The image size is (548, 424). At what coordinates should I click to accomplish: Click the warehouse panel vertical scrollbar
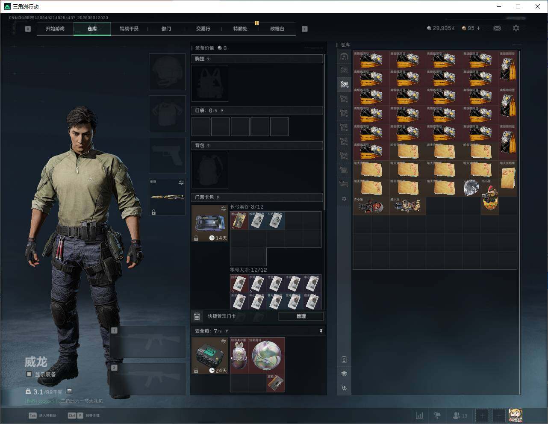[520, 222]
